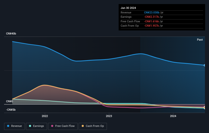209x133 pixels.
Task: Click the orange Cash From Op dot
Action: coord(83,126)
